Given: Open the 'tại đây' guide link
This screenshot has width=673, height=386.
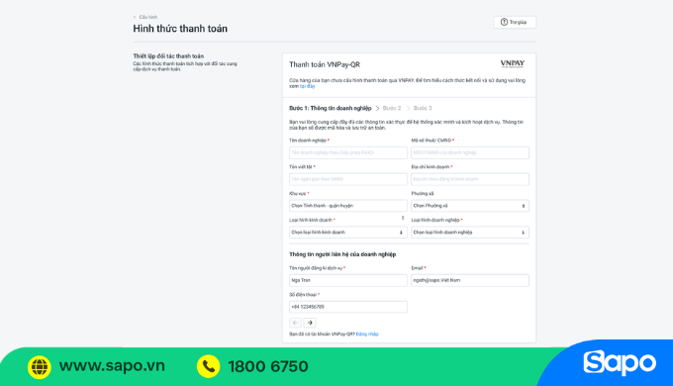Looking at the screenshot, I should tap(308, 86).
